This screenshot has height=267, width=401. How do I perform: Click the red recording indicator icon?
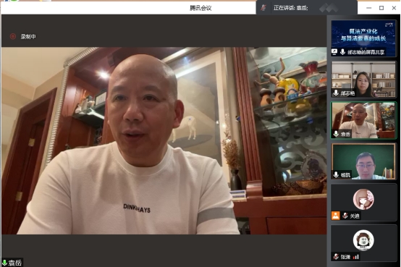click(13, 37)
